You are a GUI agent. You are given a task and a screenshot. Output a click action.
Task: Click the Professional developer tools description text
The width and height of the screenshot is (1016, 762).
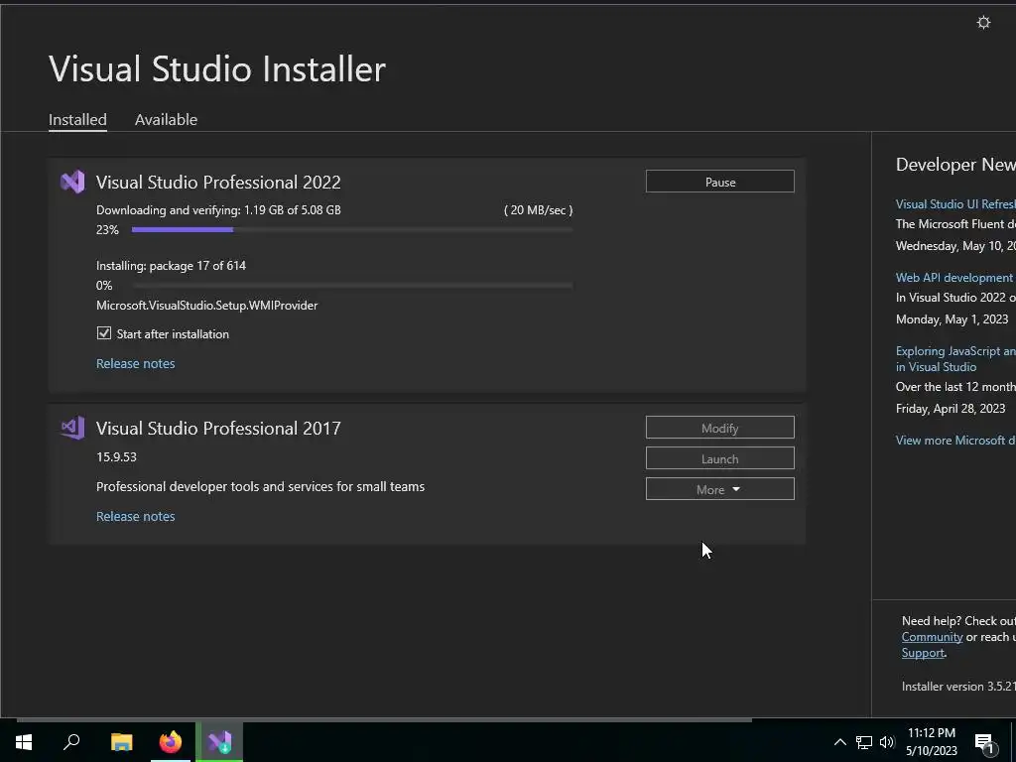(261, 486)
